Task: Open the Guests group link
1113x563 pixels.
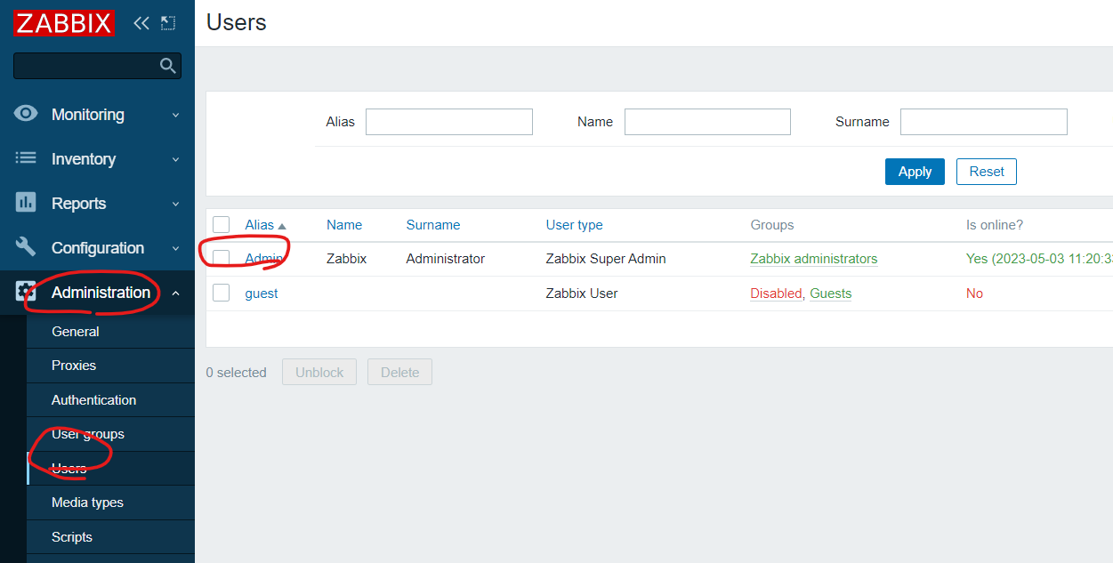Action: click(831, 294)
